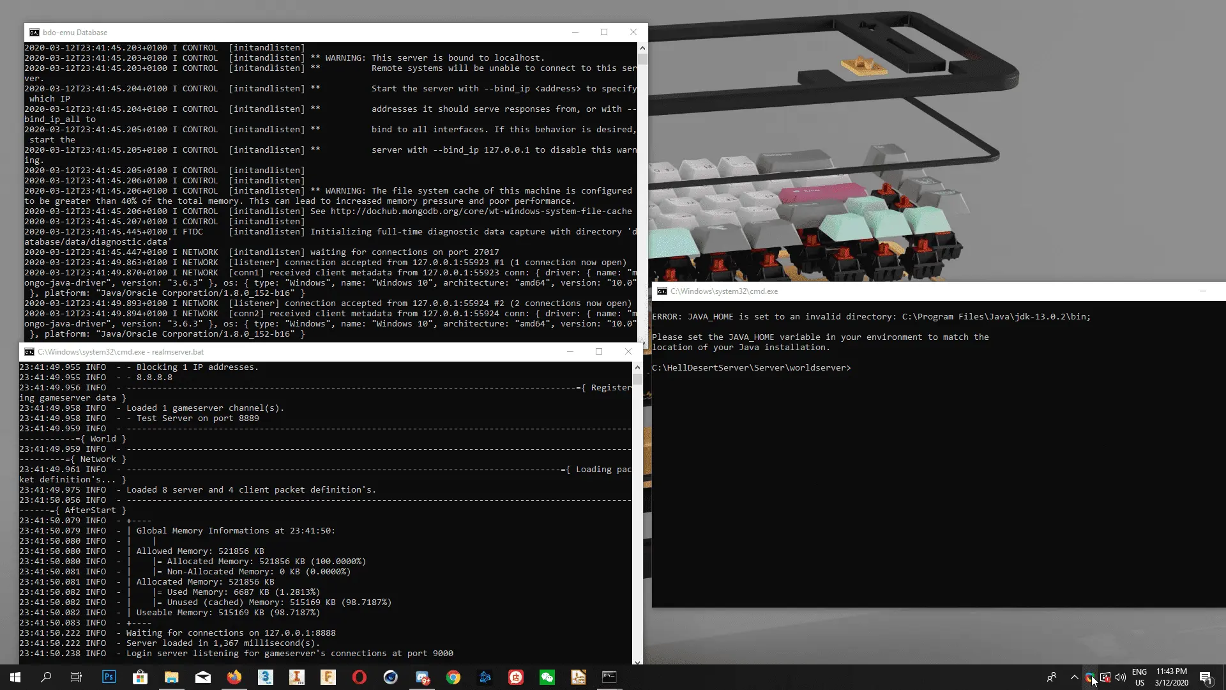Launch Photoshop from the taskbar

click(109, 677)
